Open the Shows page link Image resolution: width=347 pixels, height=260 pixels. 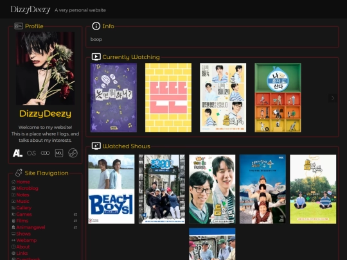point(24,234)
